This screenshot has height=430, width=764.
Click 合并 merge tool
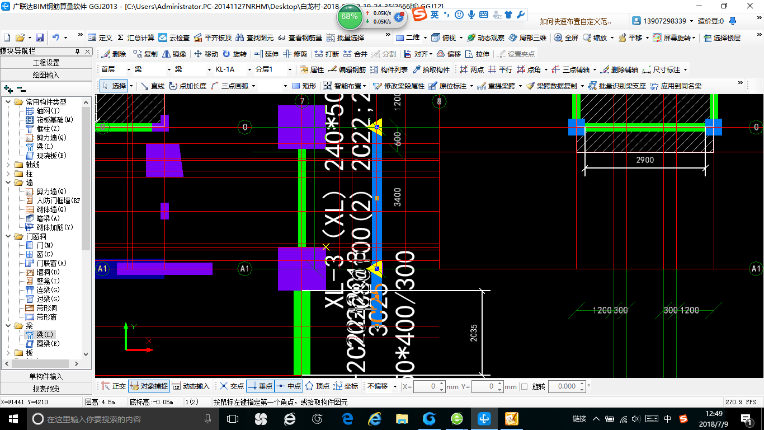[x=355, y=54]
